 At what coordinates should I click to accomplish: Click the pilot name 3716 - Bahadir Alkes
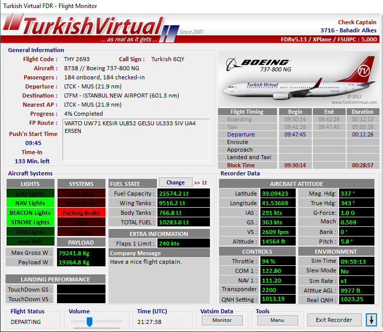348,30
